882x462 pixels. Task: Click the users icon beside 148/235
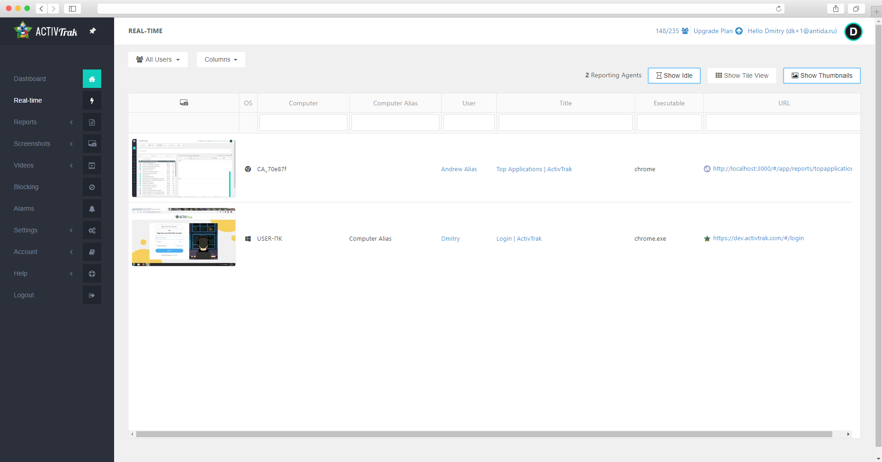click(x=685, y=31)
